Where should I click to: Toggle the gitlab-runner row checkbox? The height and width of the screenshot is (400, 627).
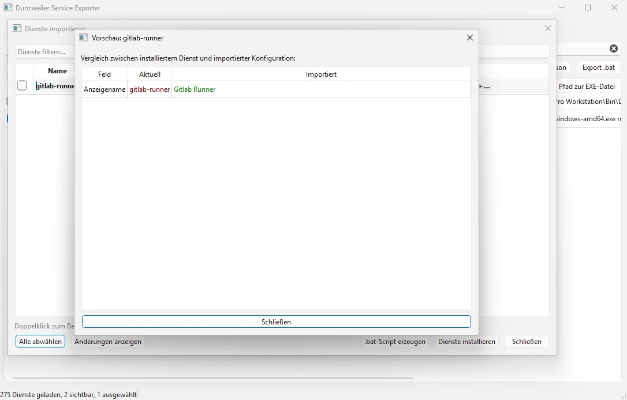22,85
